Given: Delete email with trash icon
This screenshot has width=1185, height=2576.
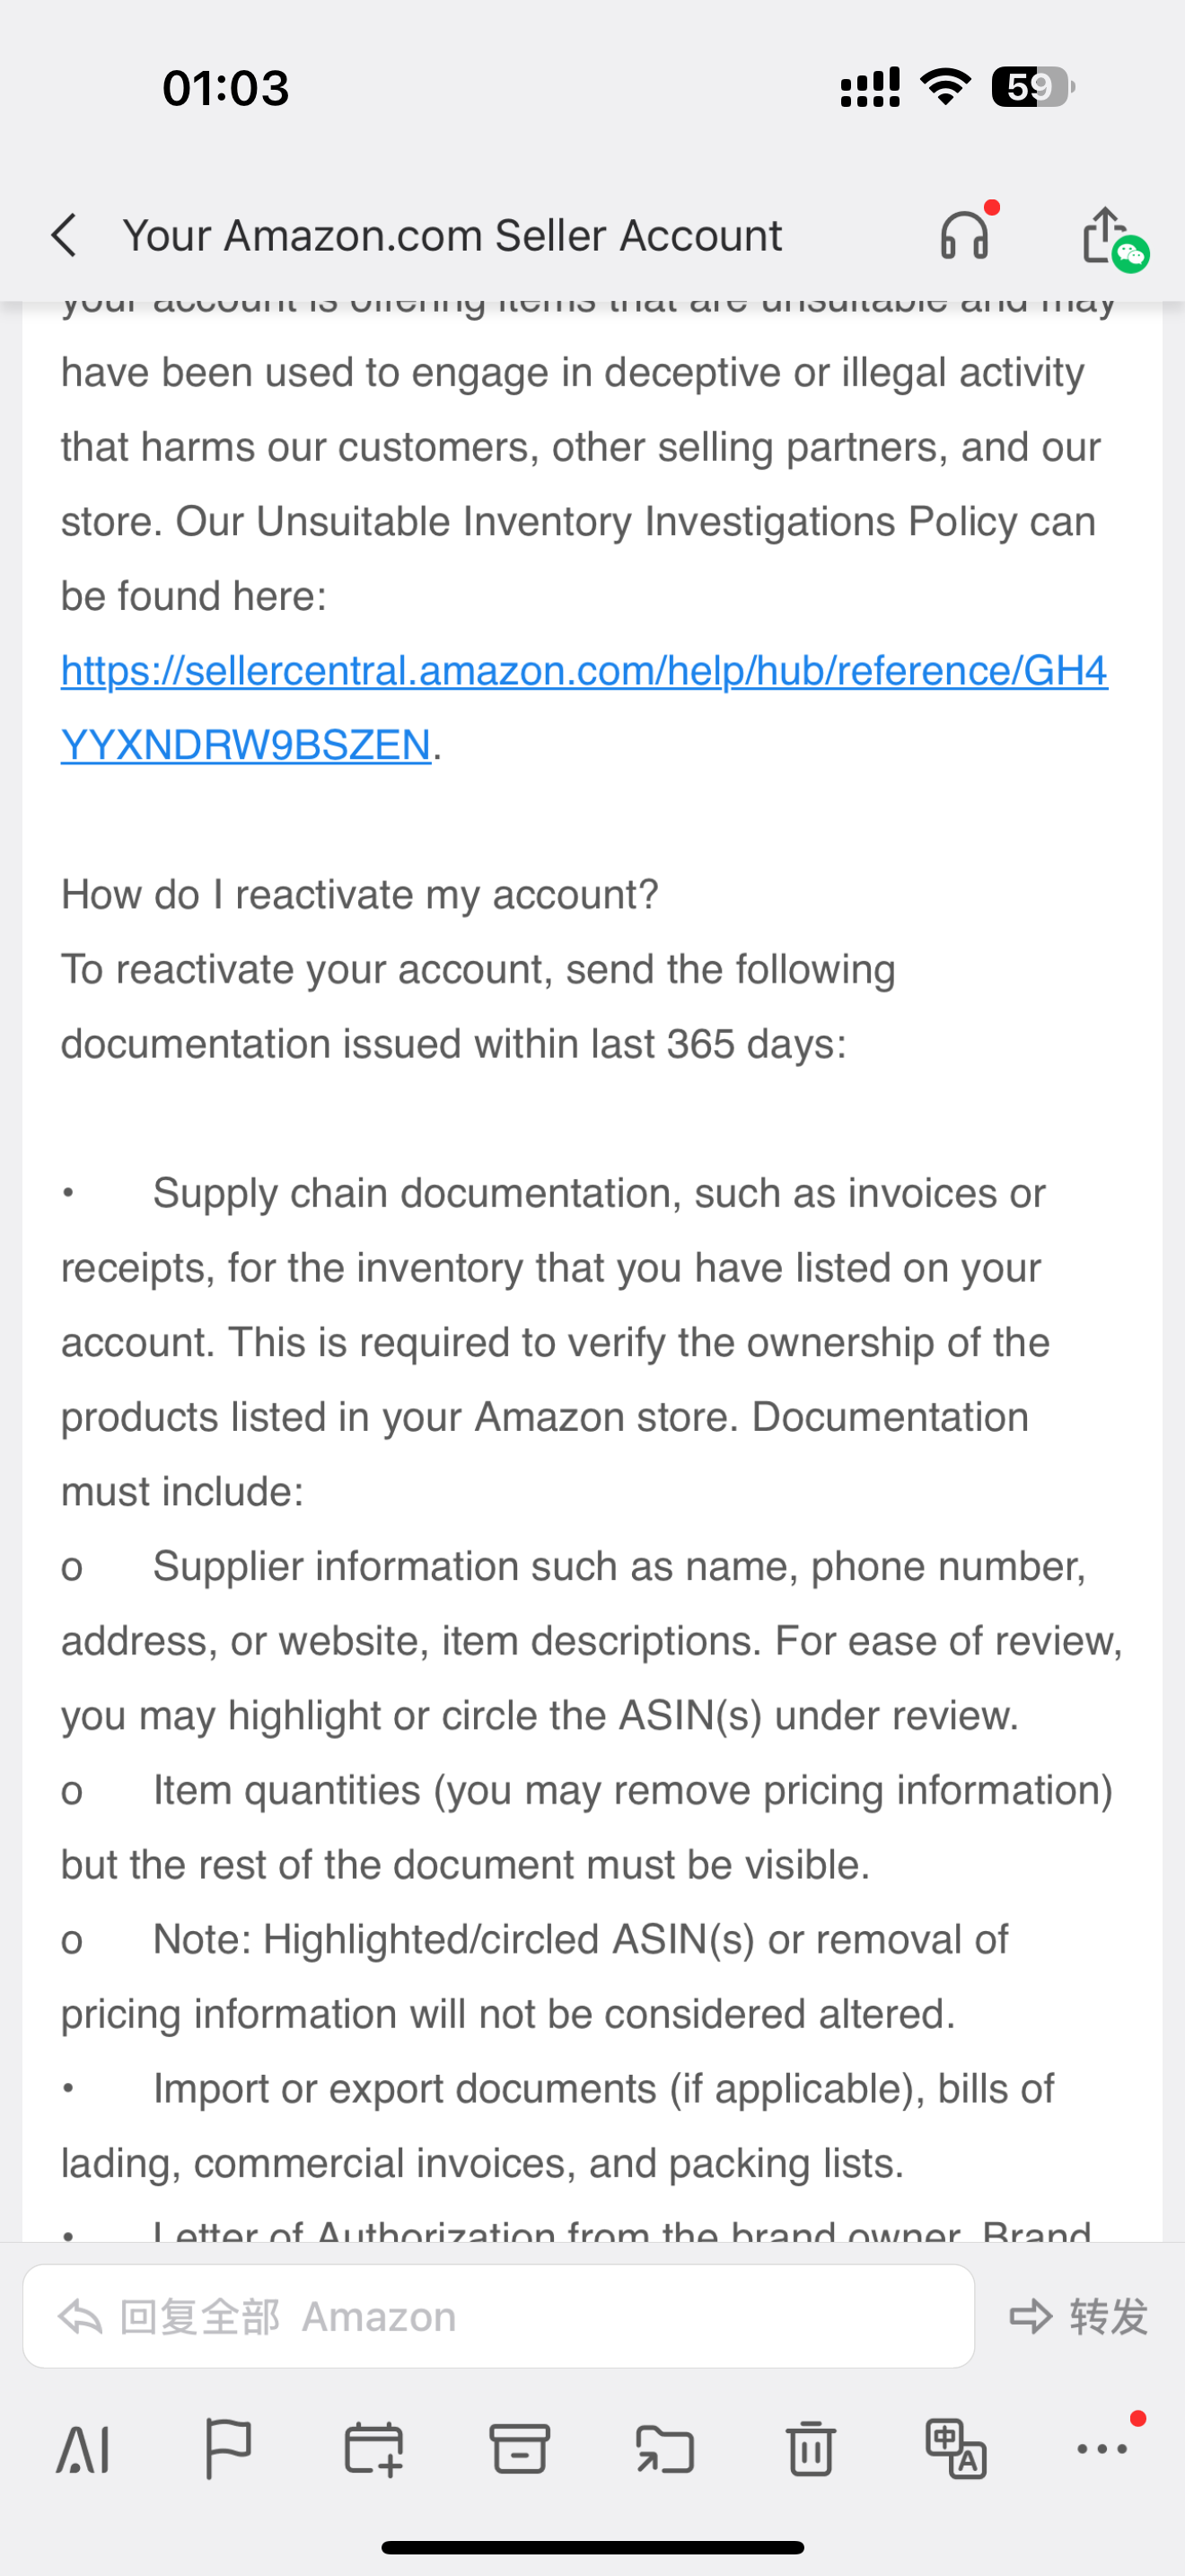Looking at the screenshot, I should click(811, 2448).
